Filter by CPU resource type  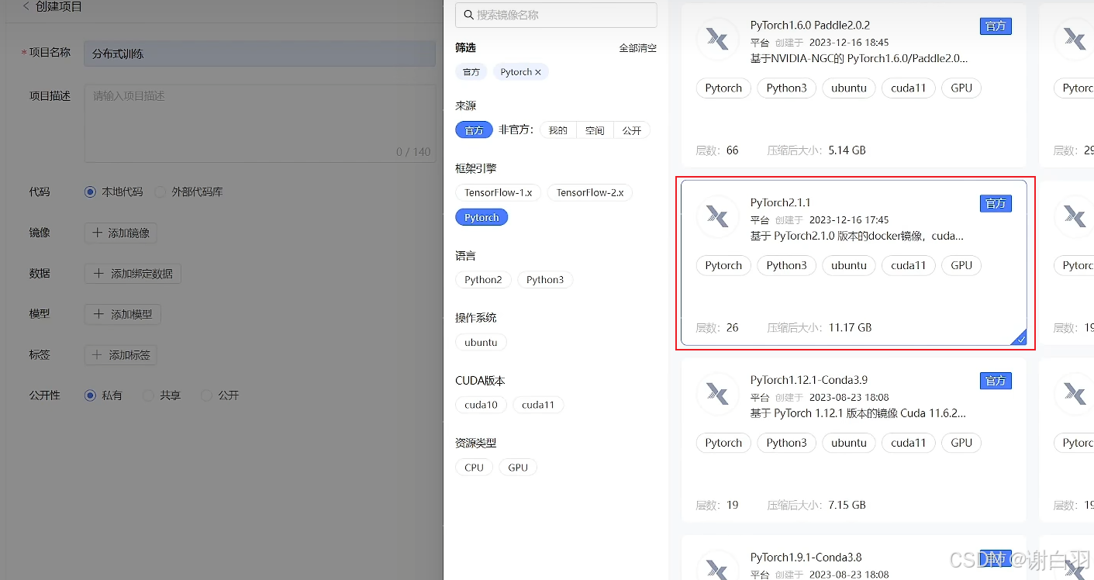tap(474, 468)
